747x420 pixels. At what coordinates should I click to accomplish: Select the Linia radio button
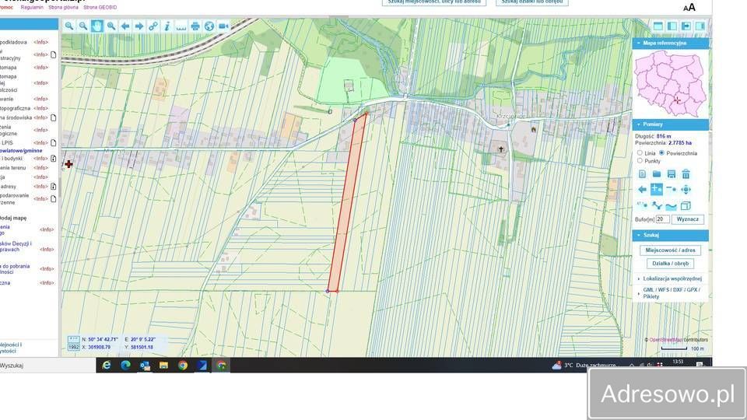click(640, 153)
